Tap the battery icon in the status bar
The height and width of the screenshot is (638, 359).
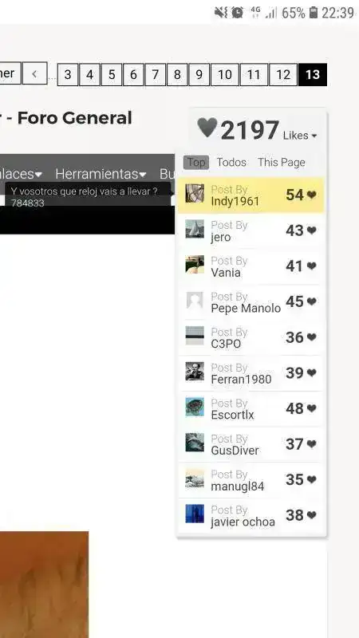click(x=313, y=13)
